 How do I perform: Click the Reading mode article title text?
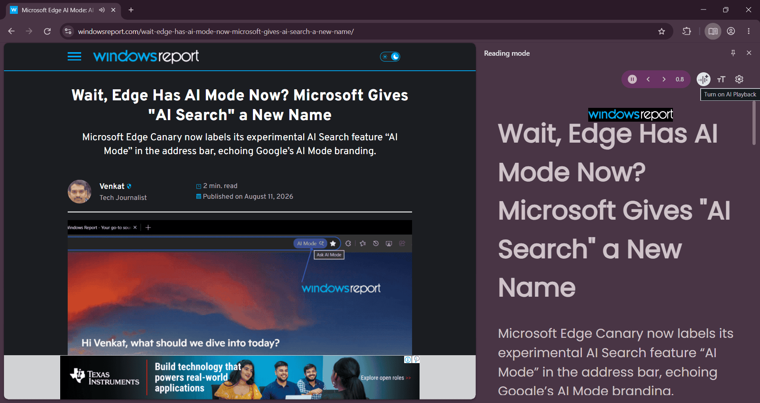pyautogui.click(x=614, y=211)
